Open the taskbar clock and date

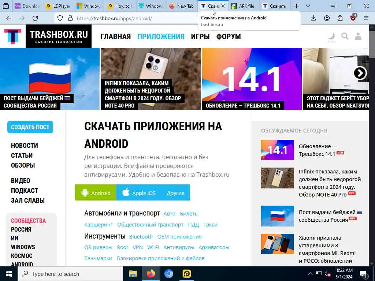click(x=344, y=274)
